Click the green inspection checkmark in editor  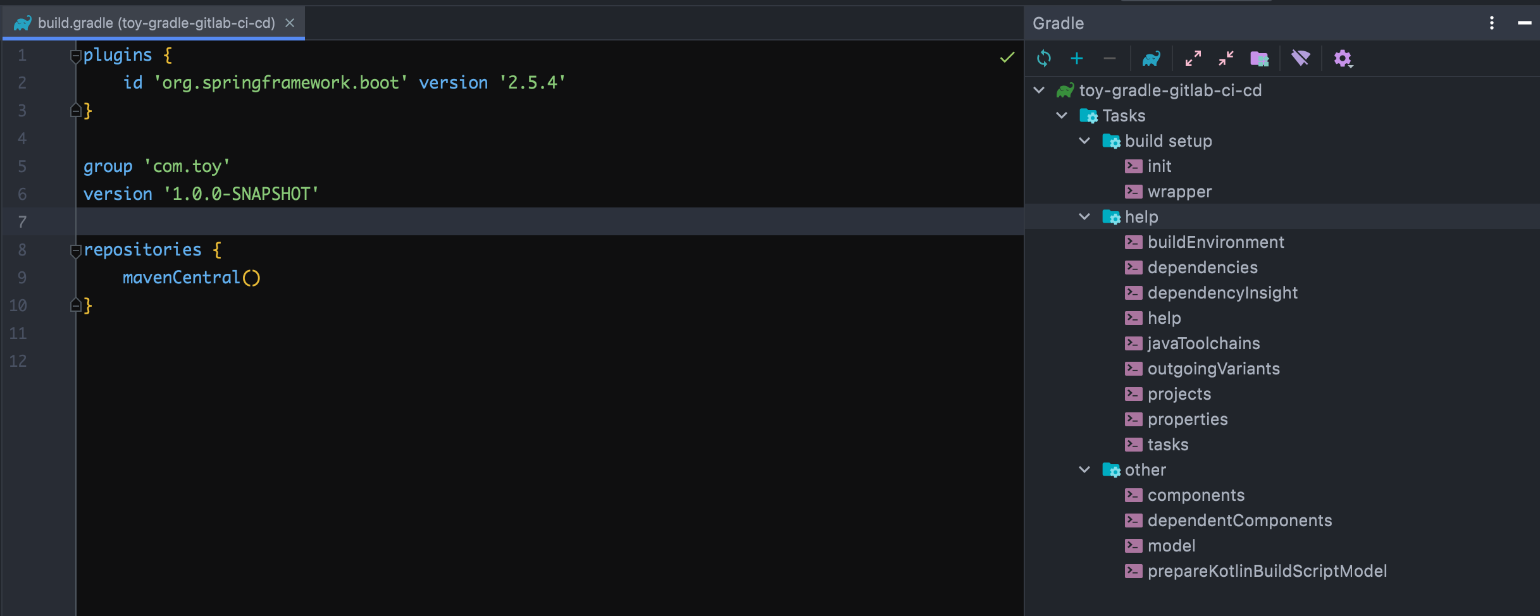[x=1007, y=58]
